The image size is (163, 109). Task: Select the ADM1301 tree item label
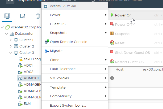point(31,78)
